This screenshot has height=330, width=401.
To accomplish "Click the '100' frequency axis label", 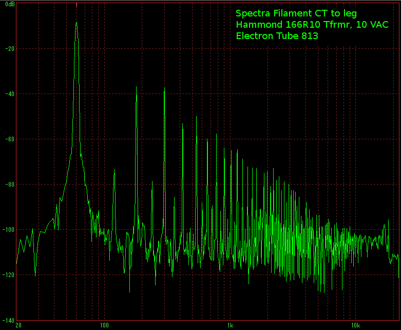I will [104, 325].
